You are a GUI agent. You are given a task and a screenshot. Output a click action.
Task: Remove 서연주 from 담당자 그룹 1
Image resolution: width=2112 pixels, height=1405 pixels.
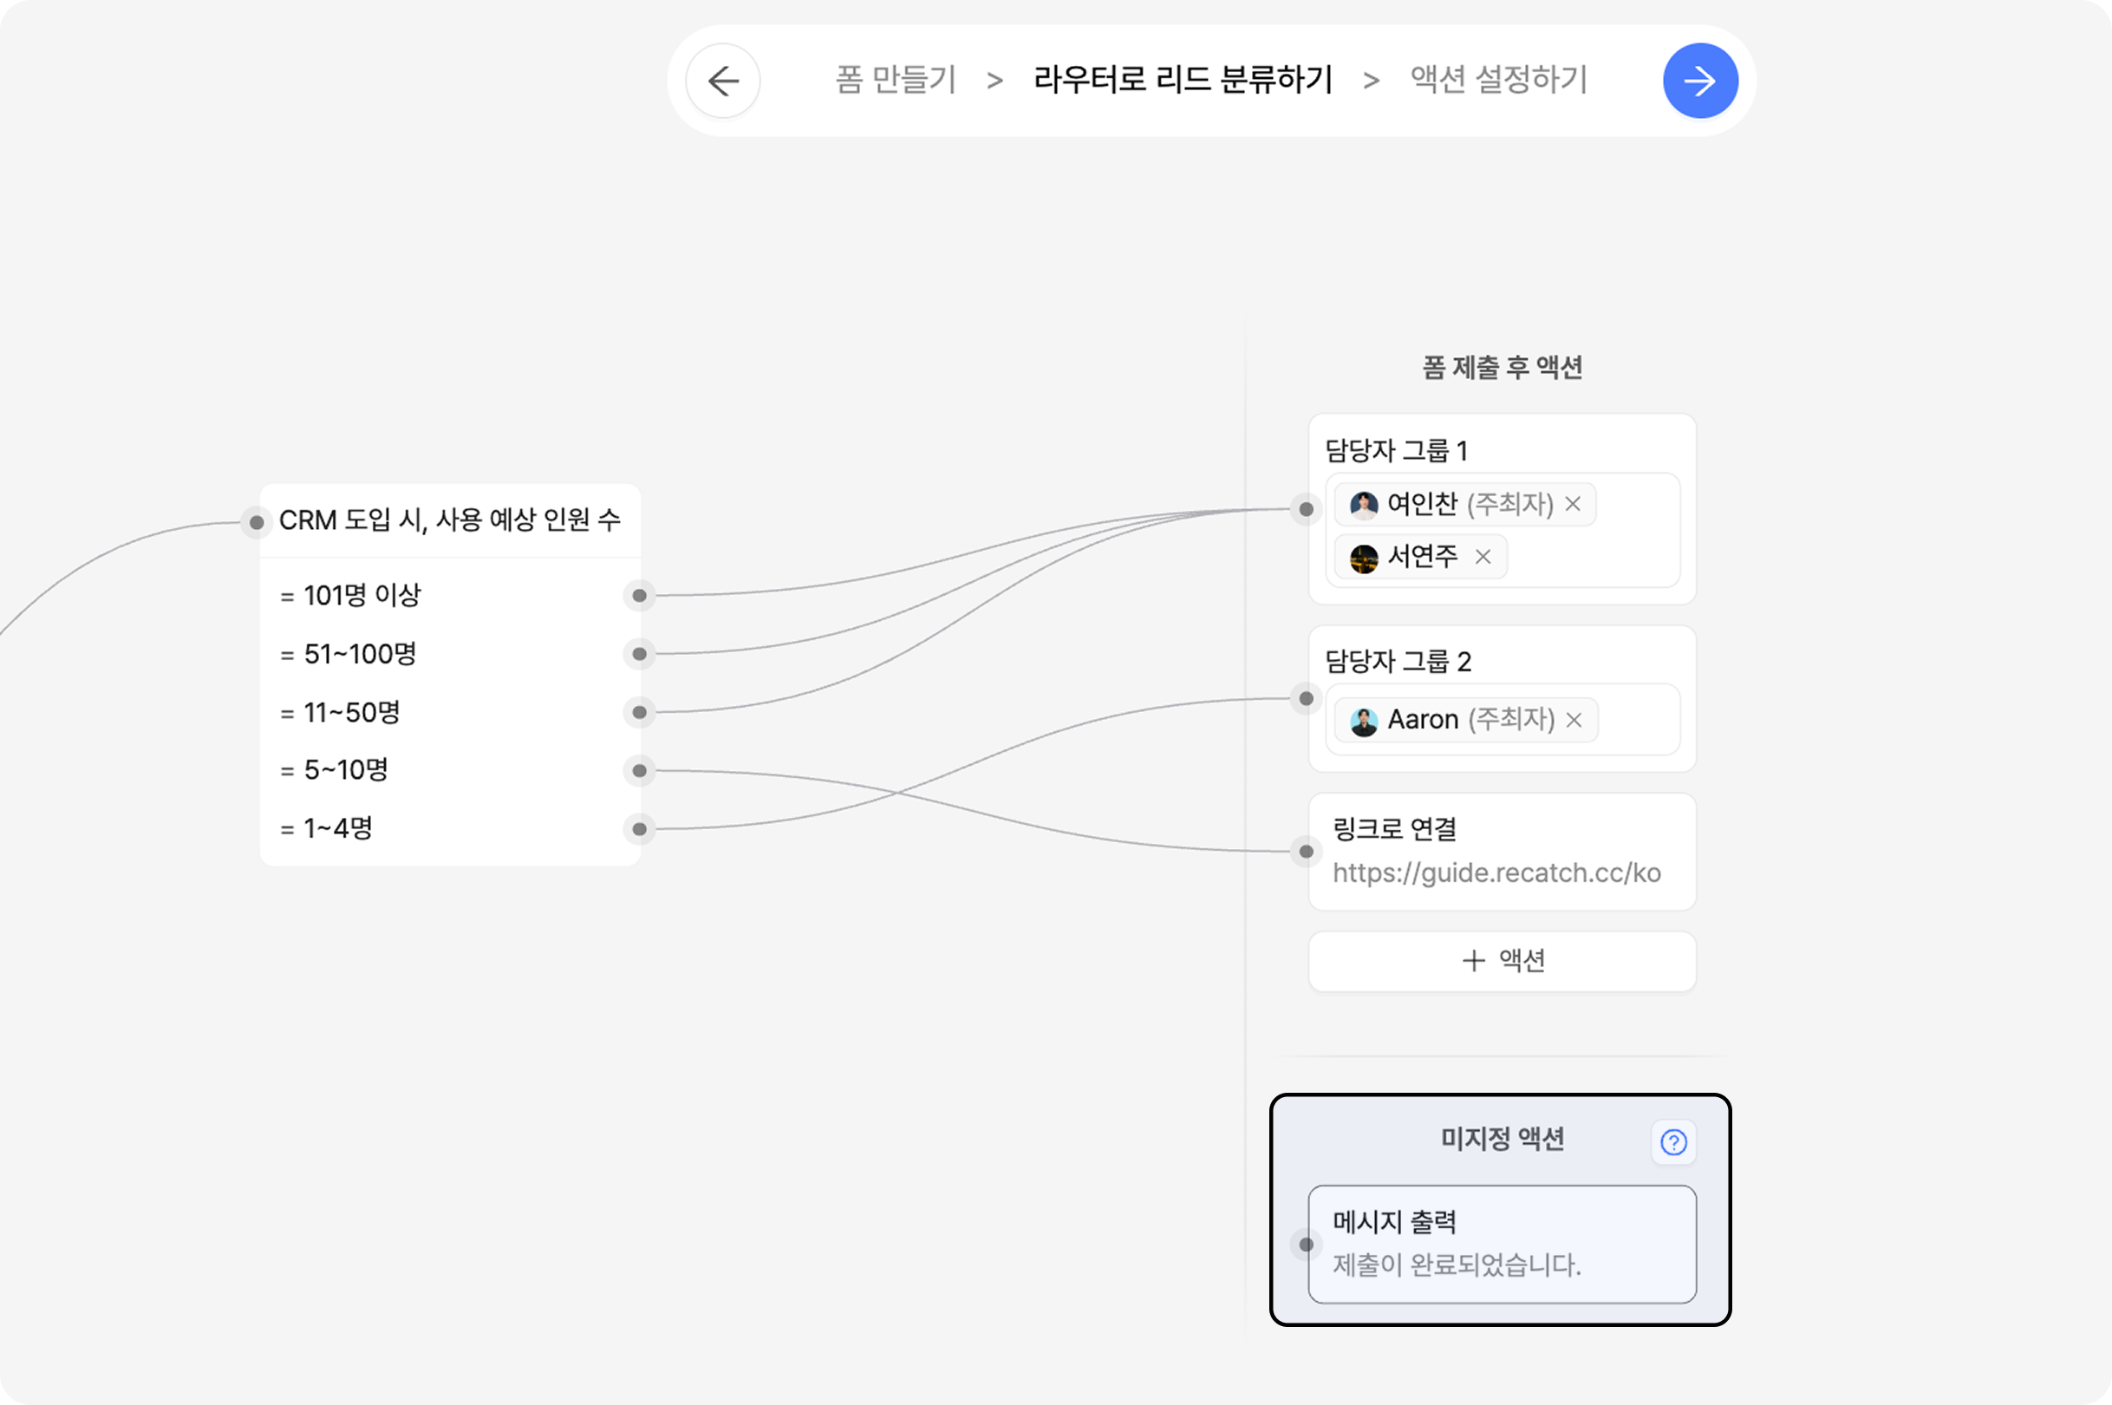pyautogui.click(x=1483, y=558)
